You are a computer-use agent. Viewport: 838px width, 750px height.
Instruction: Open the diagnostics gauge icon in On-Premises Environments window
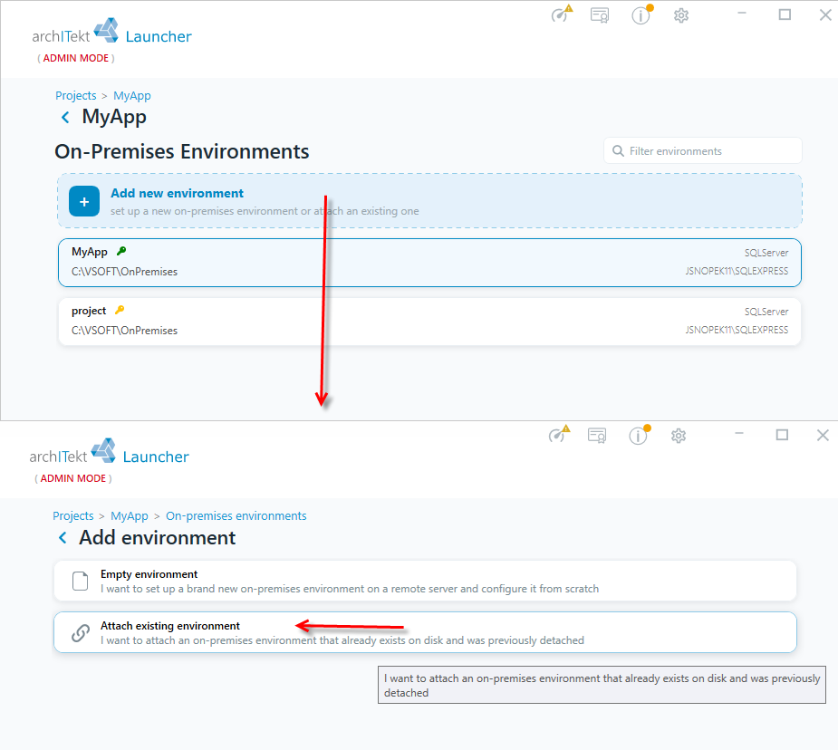561,14
